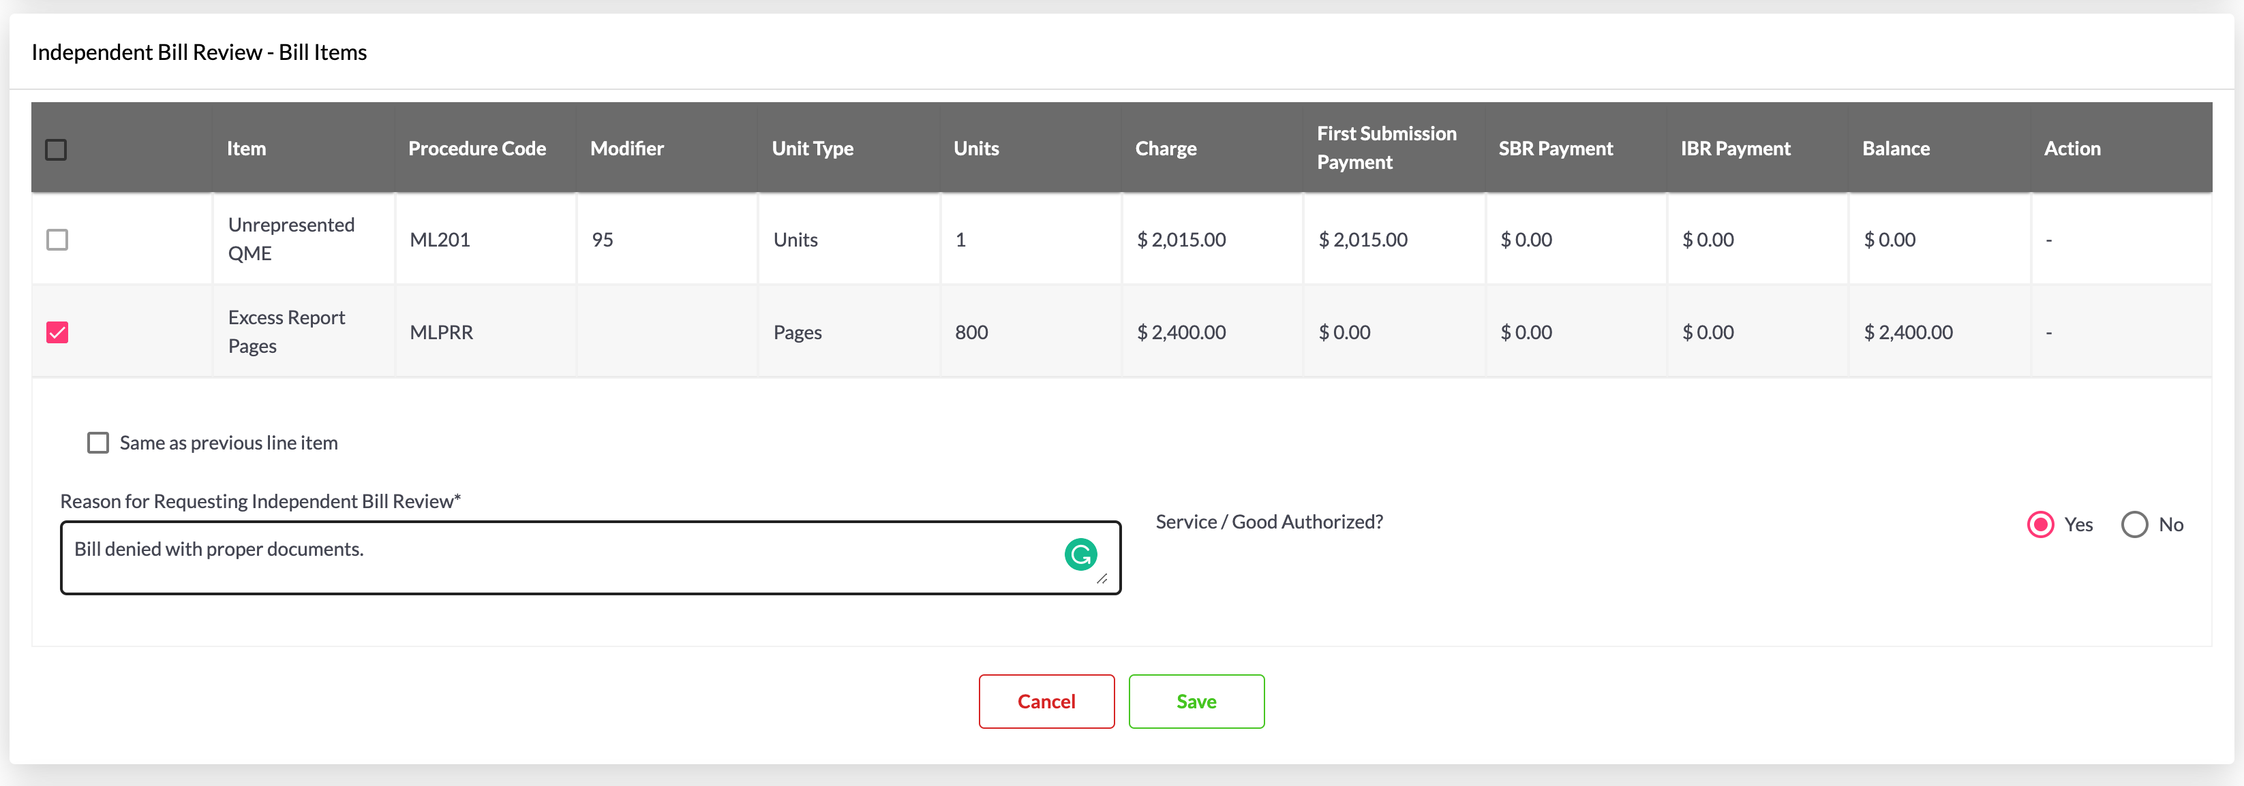Click the Save button

click(1196, 702)
